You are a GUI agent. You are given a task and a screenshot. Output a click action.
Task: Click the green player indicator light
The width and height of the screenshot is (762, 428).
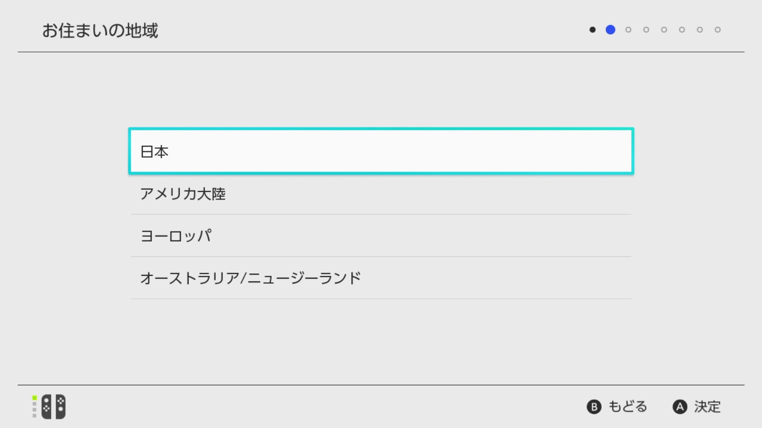pyautogui.click(x=35, y=398)
